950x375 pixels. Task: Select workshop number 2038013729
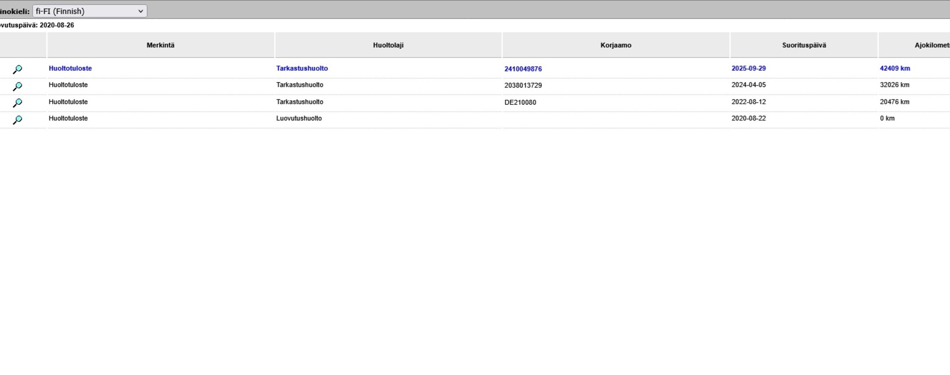pos(523,85)
